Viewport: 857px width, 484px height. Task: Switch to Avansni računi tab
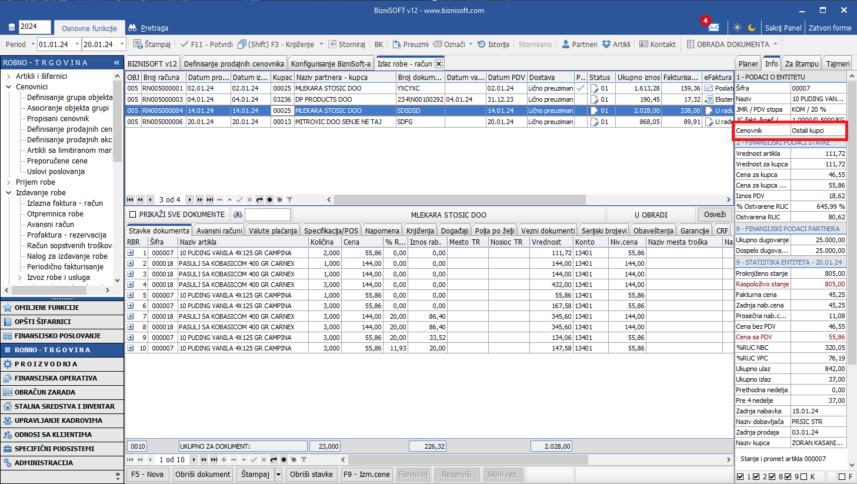click(218, 231)
